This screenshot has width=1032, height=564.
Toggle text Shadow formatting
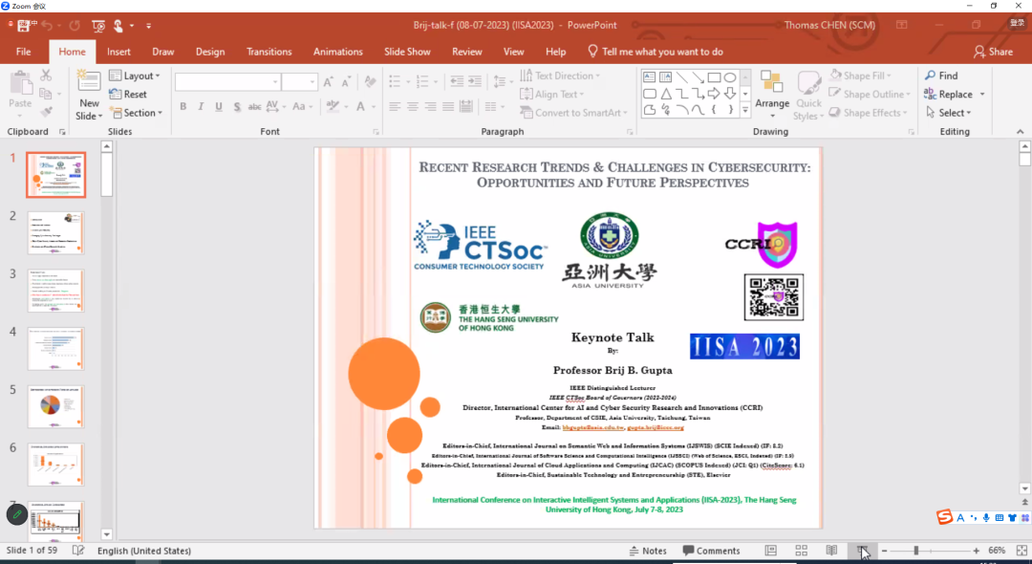point(237,107)
